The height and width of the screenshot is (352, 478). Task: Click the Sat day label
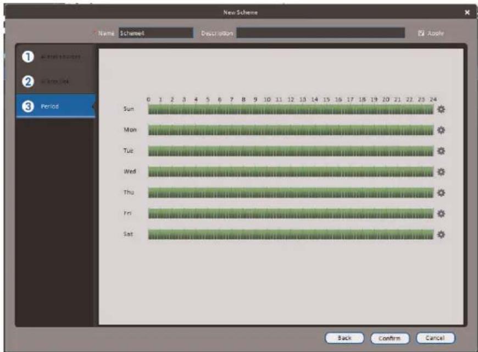[x=128, y=234]
